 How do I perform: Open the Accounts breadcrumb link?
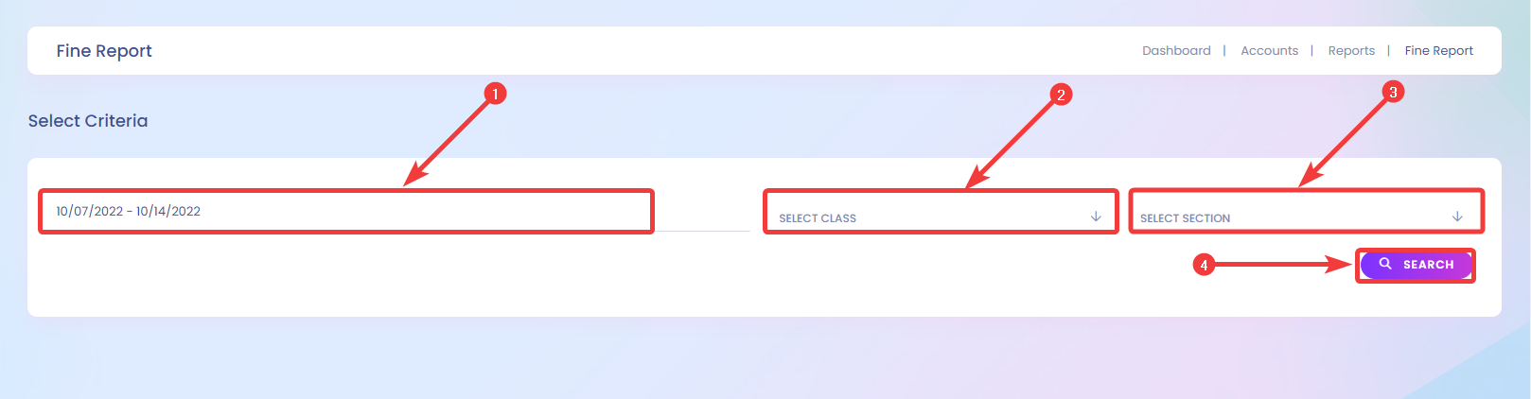[x=1269, y=51]
